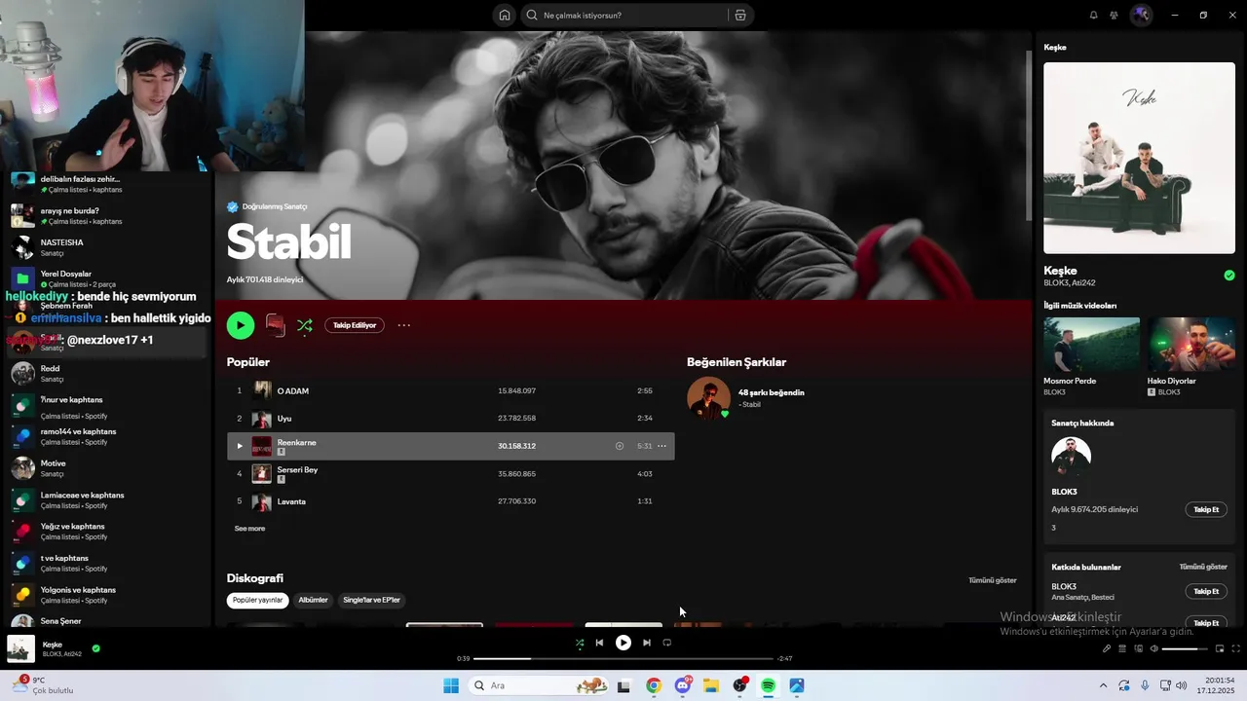Open the Windows Start button
The image size is (1247, 701).
pyautogui.click(x=451, y=685)
